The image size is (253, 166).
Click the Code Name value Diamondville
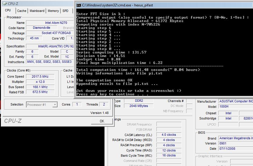[41, 28]
